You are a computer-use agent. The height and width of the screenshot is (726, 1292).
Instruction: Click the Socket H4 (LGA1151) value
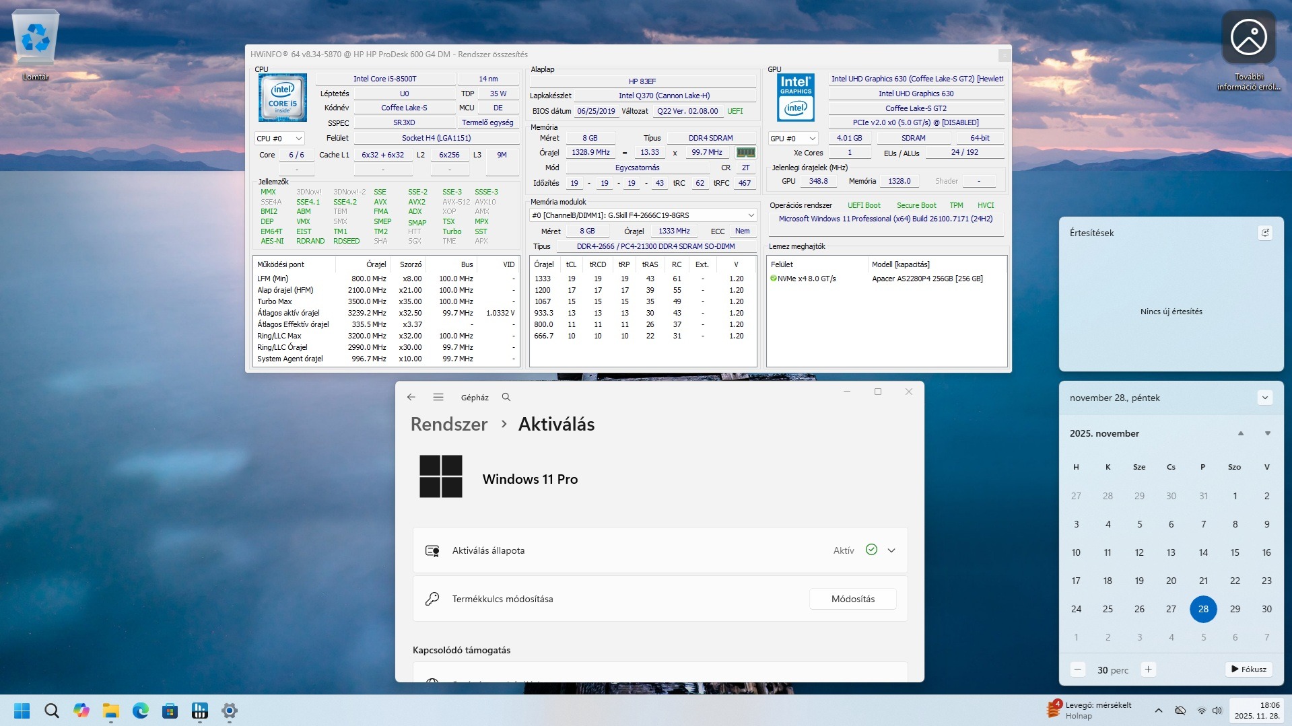click(x=436, y=138)
